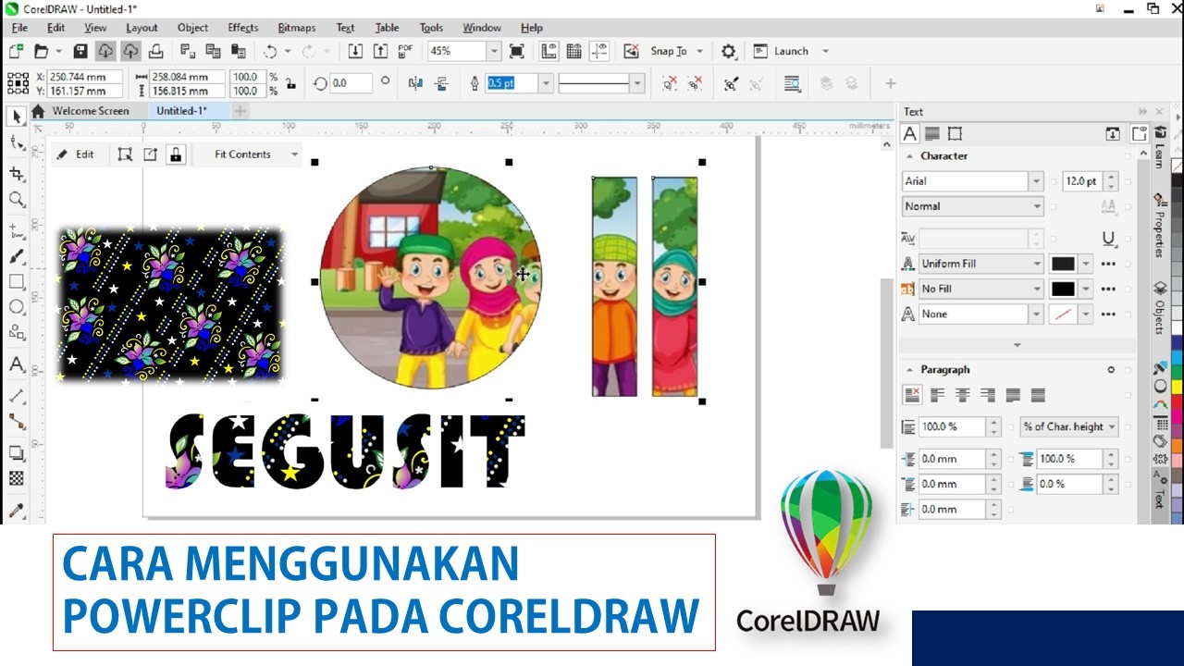This screenshot has width=1184, height=666.
Task: Select the Transparency checkerboard tool
Action: (x=17, y=478)
